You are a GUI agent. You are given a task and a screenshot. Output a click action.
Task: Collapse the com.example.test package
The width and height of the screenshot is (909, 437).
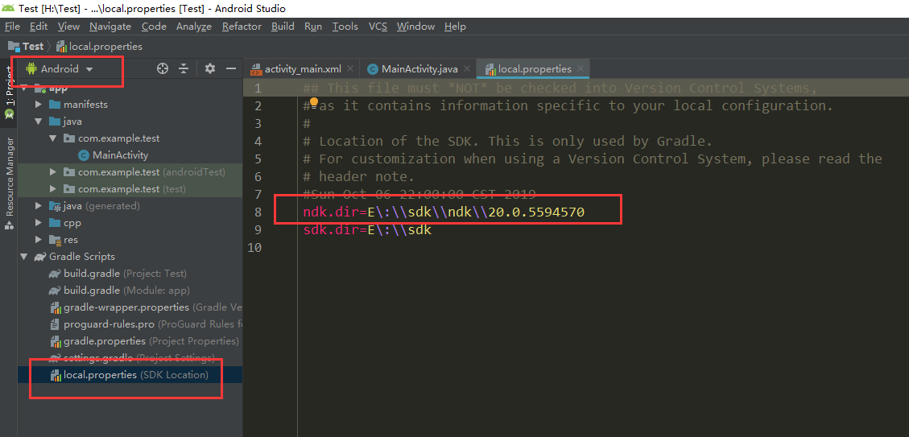tap(53, 138)
